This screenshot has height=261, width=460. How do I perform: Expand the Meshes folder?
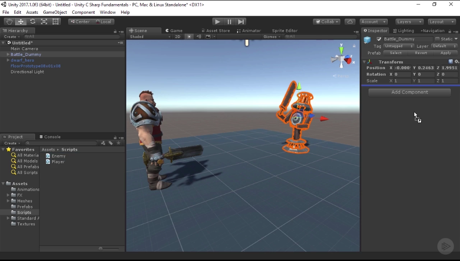[8, 201]
